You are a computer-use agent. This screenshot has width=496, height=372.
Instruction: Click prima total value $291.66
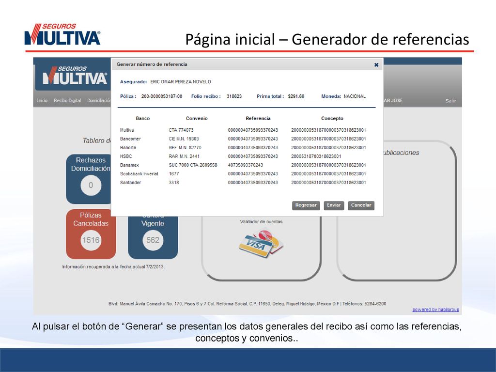point(296,96)
